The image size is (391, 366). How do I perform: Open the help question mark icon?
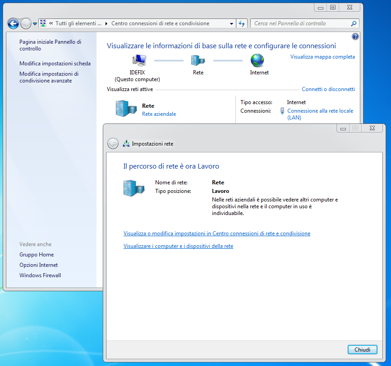click(x=355, y=37)
